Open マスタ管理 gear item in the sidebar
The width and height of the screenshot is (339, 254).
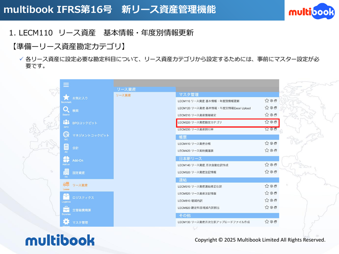(x=75, y=222)
